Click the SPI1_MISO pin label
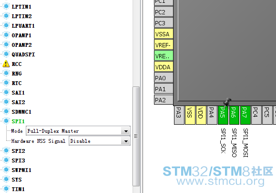The width and height of the screenshot is (276, 193). point(234,143)
